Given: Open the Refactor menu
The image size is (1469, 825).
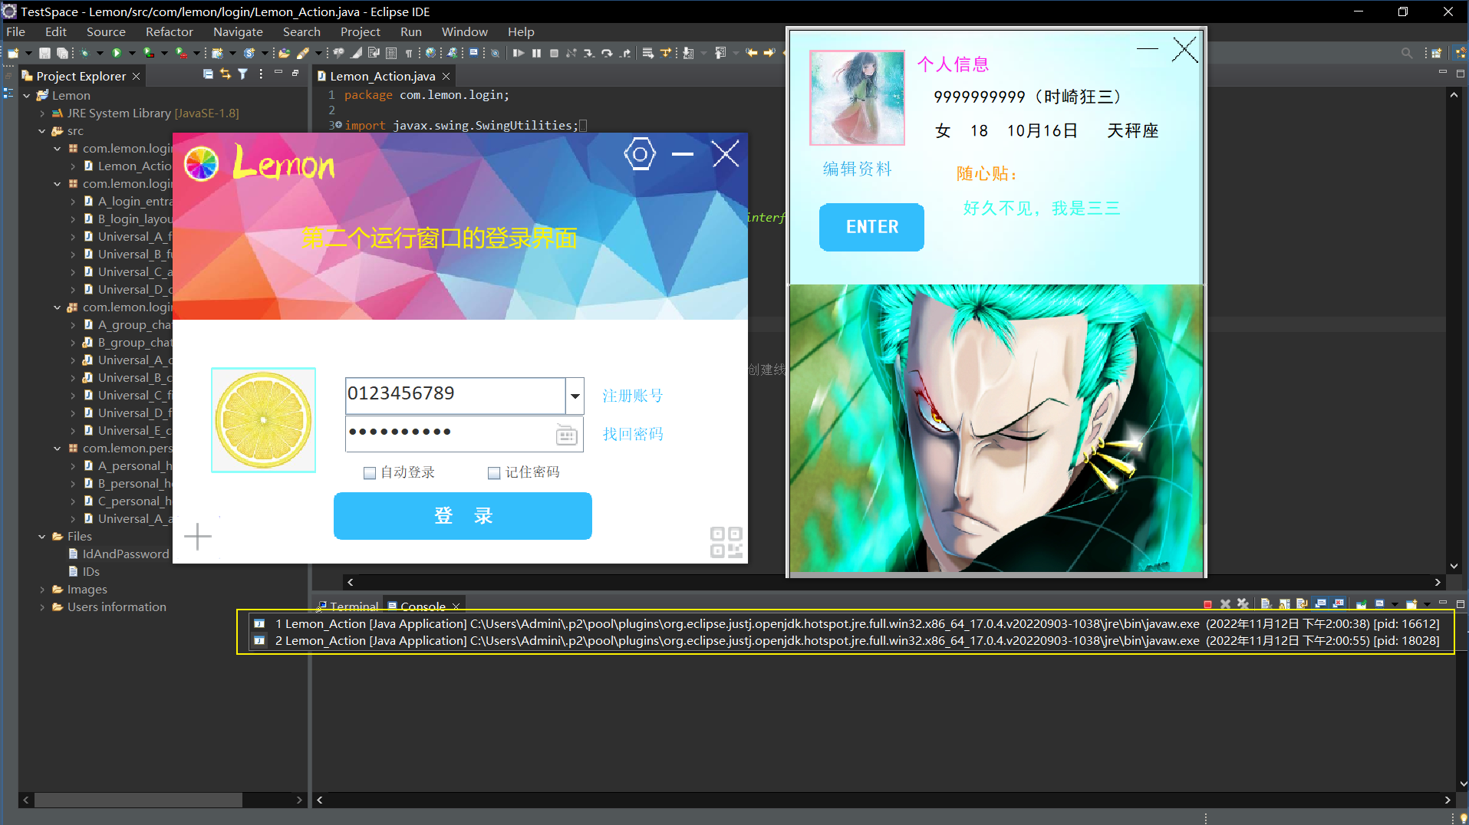Looking at the screenshot, I should pos(169,31).
